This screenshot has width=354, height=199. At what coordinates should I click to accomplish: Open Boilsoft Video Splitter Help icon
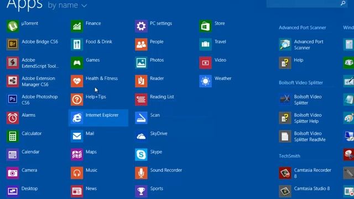point(285,118)
